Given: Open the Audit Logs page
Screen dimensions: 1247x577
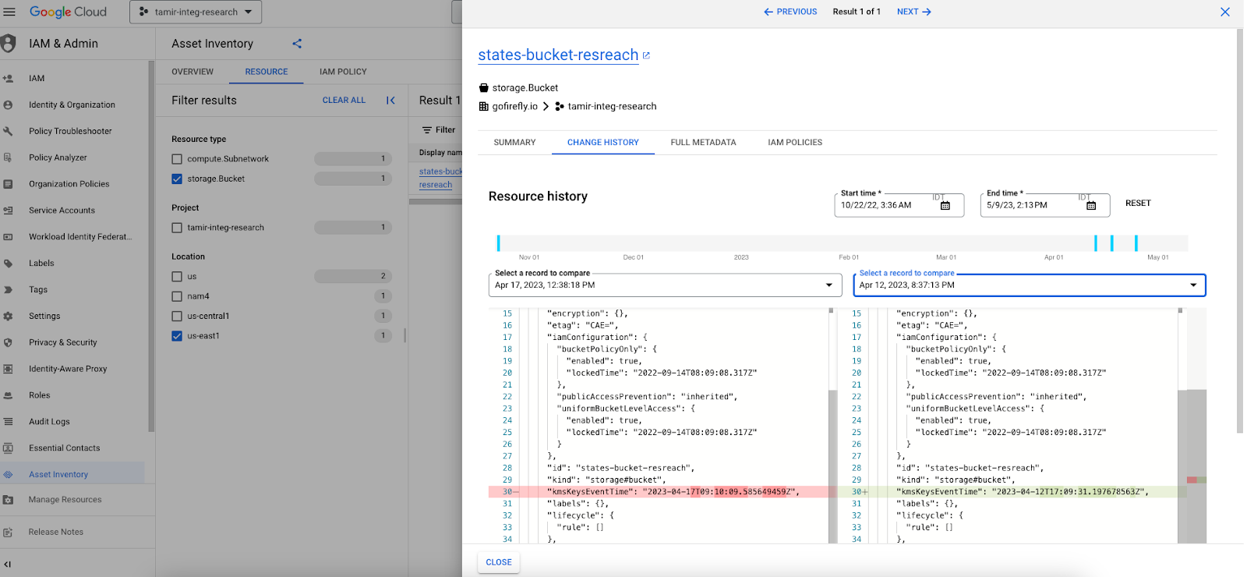Looking at the screenshot, I should tap(49, 422).
